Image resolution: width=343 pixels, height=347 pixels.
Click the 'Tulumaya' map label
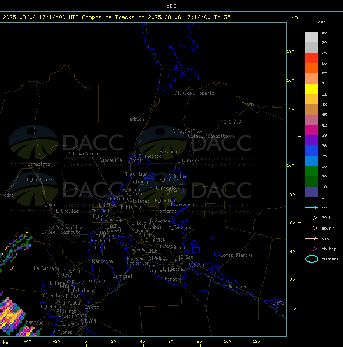(x=141, y=182)
